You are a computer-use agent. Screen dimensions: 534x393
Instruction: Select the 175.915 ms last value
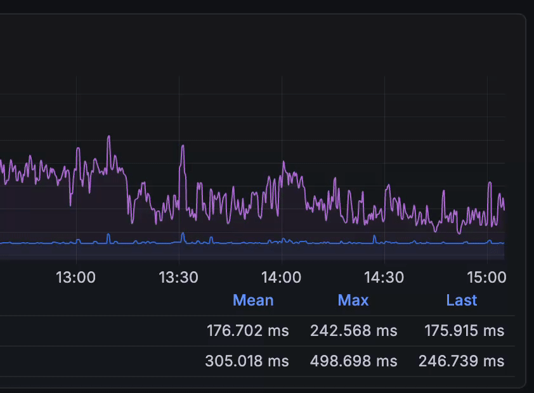464,331
